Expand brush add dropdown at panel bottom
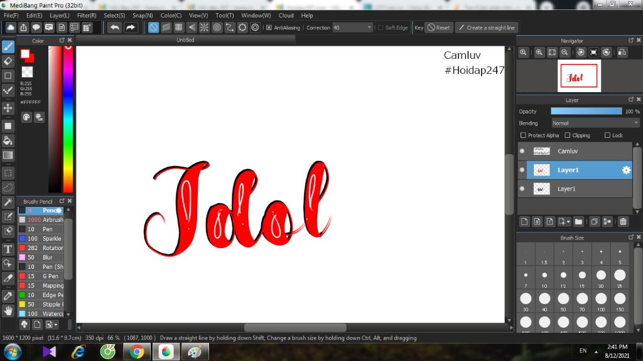 [x=56, y=325]
